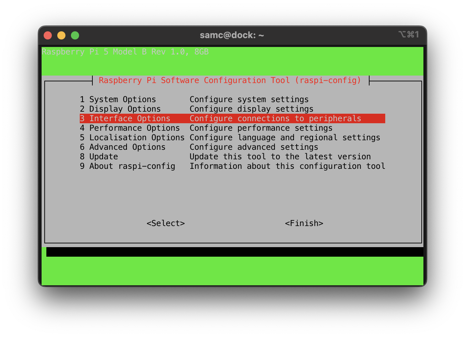Click 'Update this tool to the latest version'
The width and height of the screenshot is (465, 337).
tap(280, 157)
